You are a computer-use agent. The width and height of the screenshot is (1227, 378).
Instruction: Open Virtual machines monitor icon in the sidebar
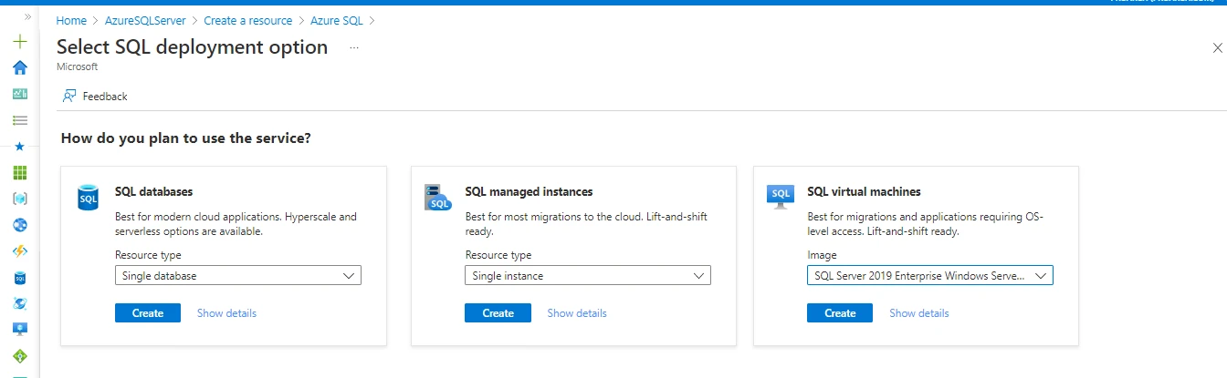(20, 330)
